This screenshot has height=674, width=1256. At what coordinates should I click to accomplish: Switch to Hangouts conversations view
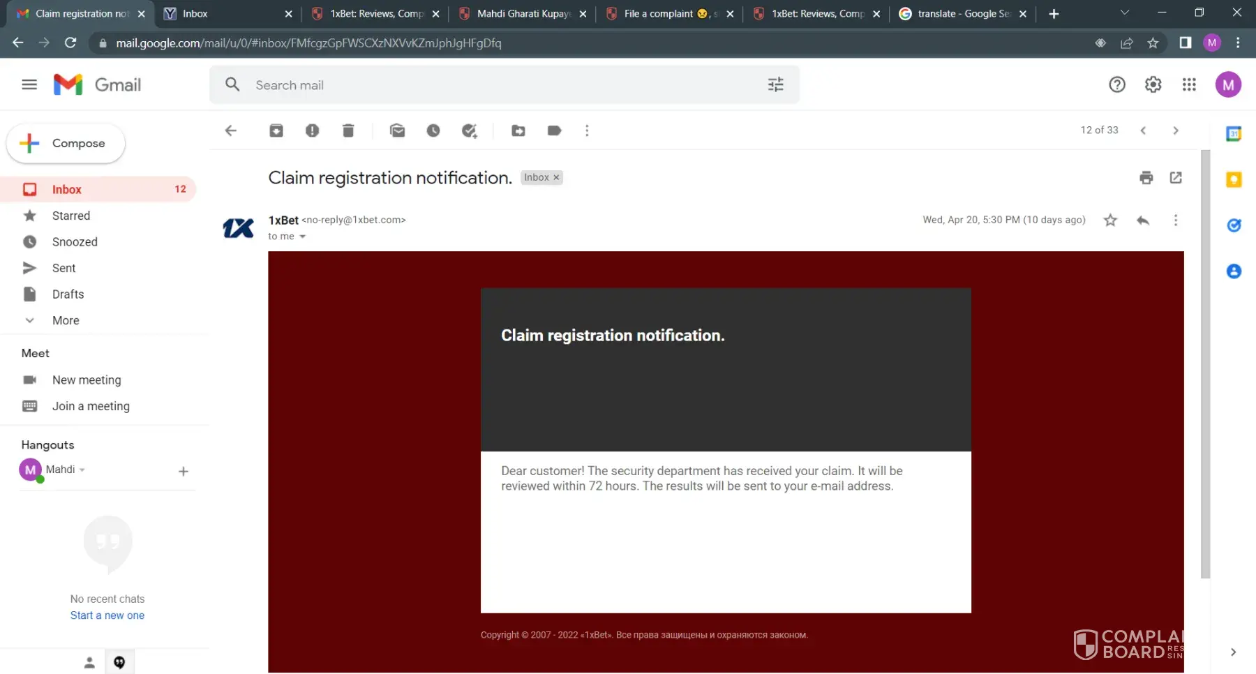click(119, 663)
